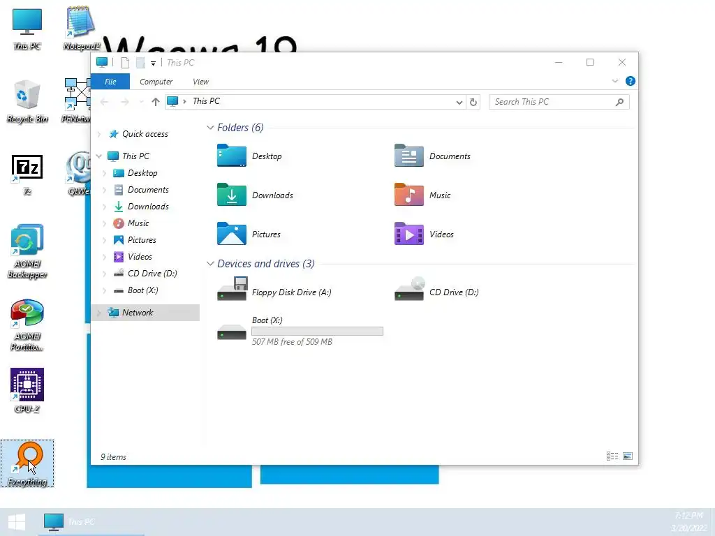Select the Boot (X:) drive in main pane

coord(300,331)
